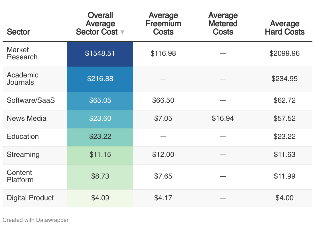Sort by the Average Freemium Costs header

point(163,24)
